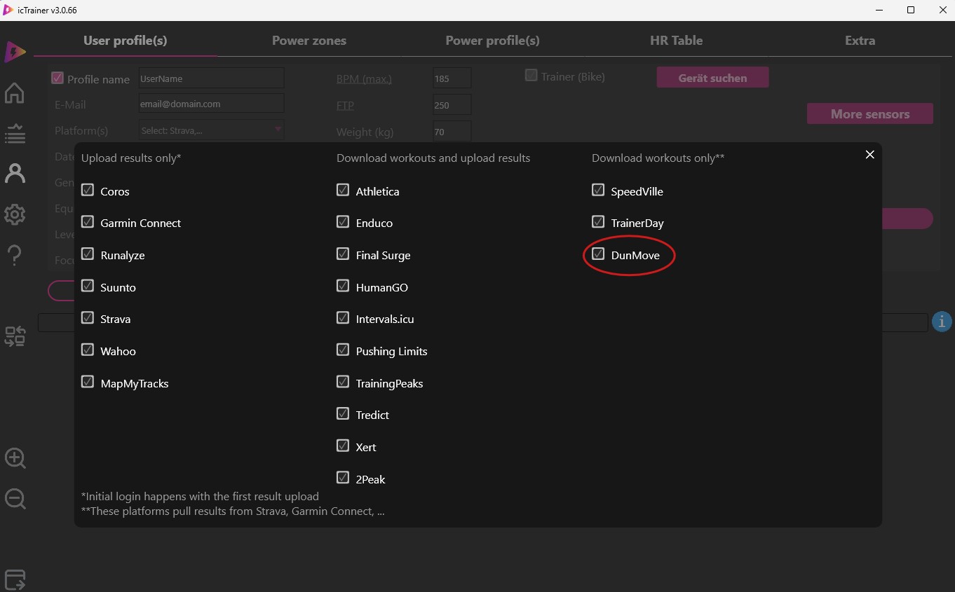
Task: Click the zoom out magnifier icon
Action: coord(15,500)
